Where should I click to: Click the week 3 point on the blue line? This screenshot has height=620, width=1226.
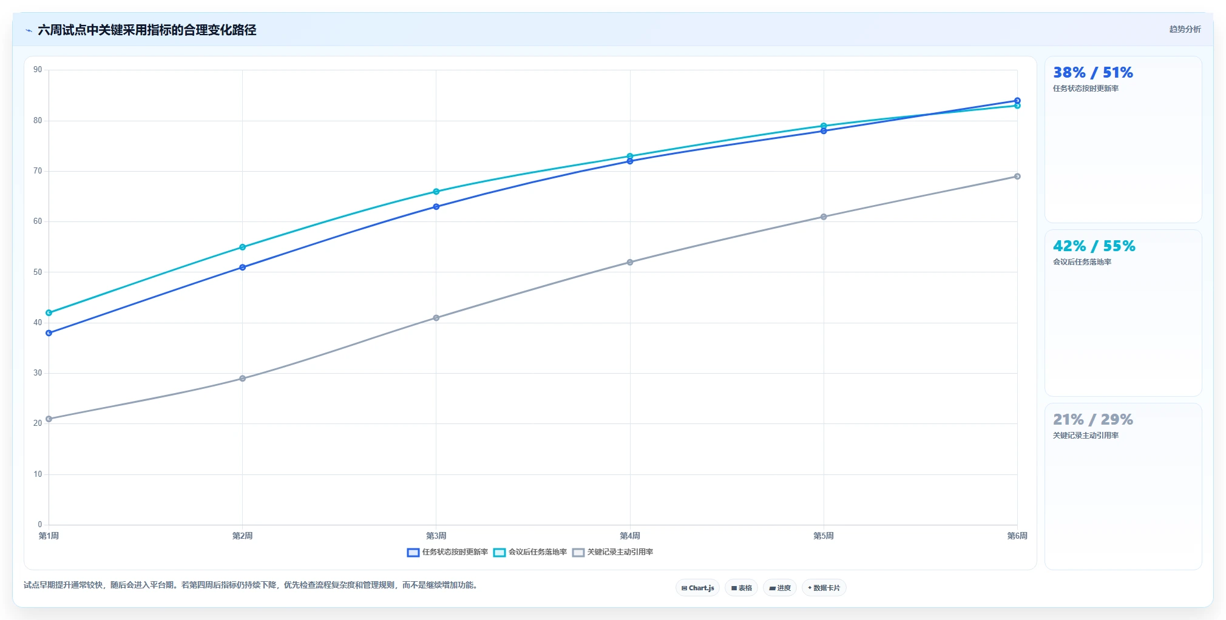tap(436, 207)
